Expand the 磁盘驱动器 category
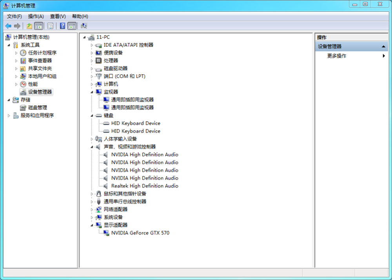This screenshot has height=280, width=392. tap(92, 68)
